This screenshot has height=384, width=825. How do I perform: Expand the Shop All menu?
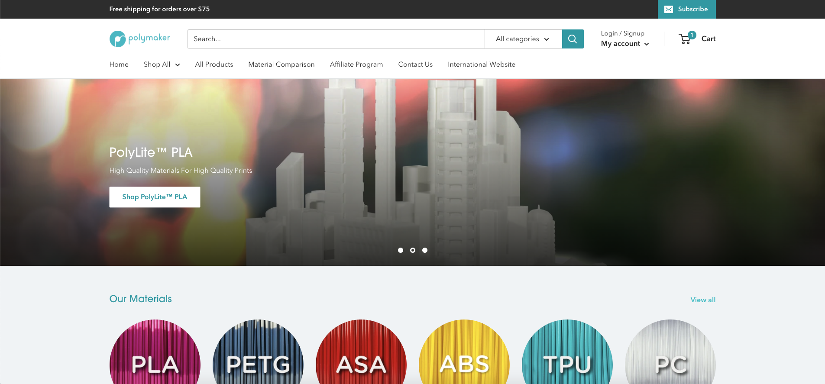(162, 65)
